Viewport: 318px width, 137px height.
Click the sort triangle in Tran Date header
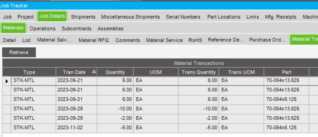tap(94, 72)
